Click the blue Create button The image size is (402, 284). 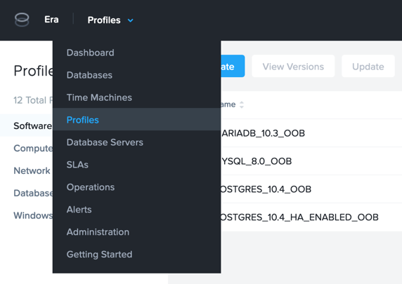(x=233, y=66)
